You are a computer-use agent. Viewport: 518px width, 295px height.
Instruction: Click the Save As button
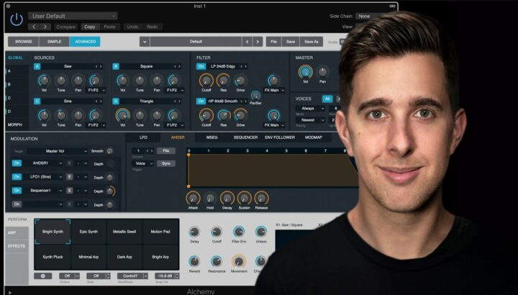tap(311, 42)
